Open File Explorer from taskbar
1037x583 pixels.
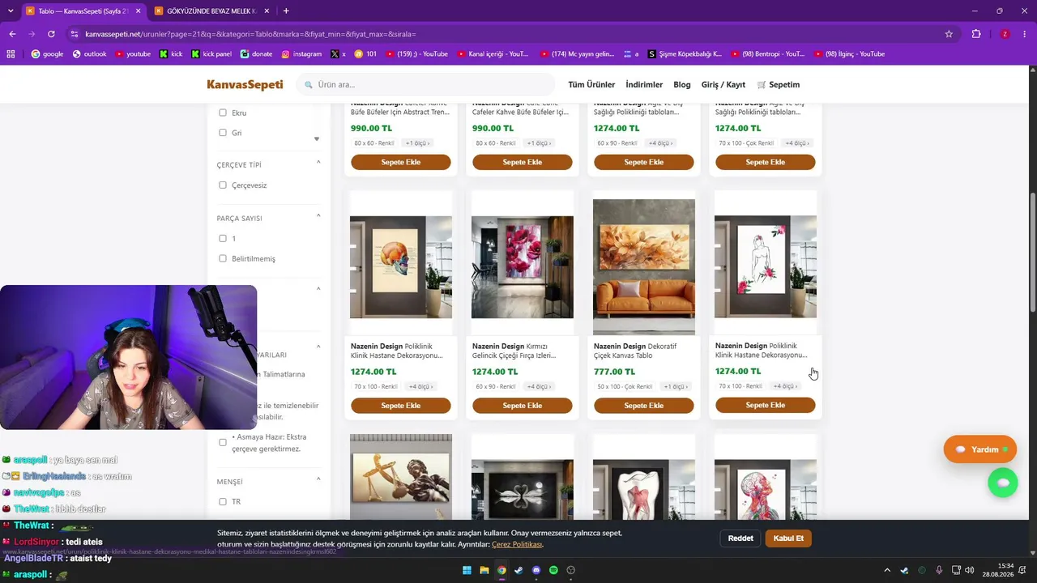(484, 570)
